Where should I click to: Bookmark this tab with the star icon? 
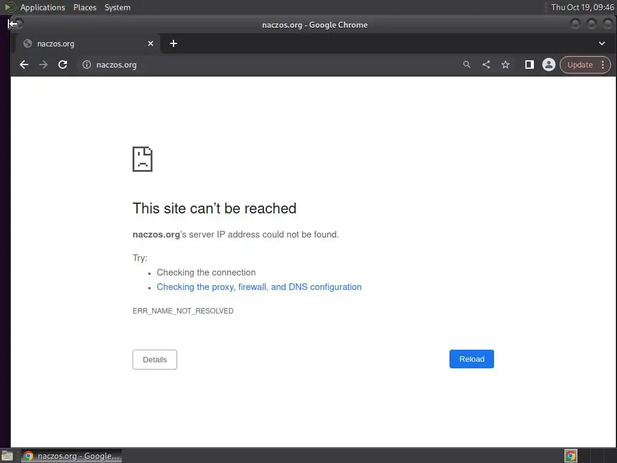[506, 65]
